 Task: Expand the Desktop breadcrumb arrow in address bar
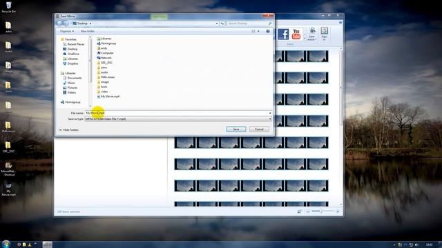coord(90,23)
